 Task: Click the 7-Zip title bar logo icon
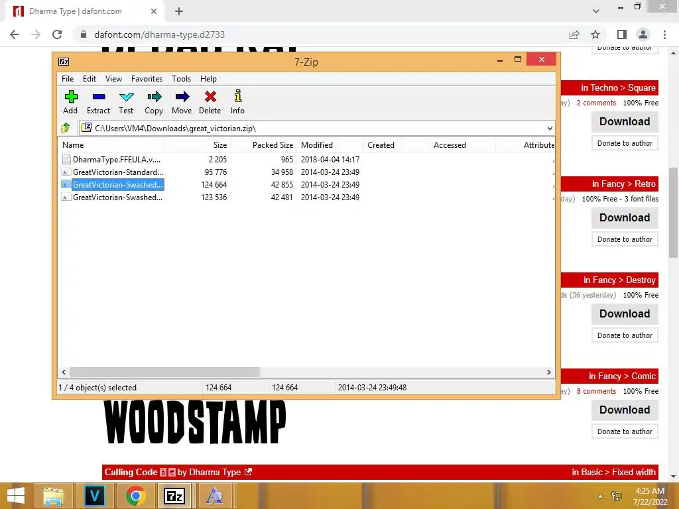point(64,62)
